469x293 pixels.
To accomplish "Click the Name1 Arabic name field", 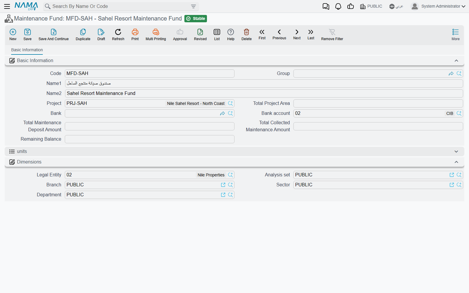I will tap(264, 84).
